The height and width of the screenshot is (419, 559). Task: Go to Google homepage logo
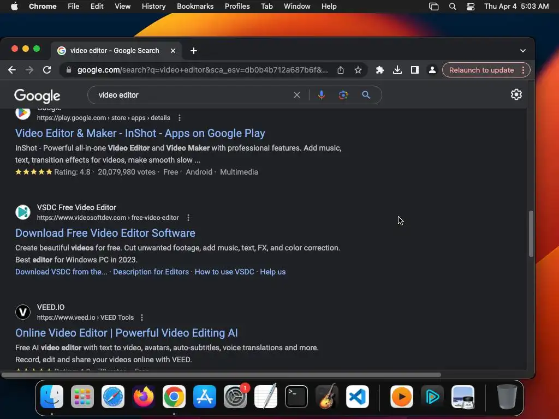click(x=37, y=95)
